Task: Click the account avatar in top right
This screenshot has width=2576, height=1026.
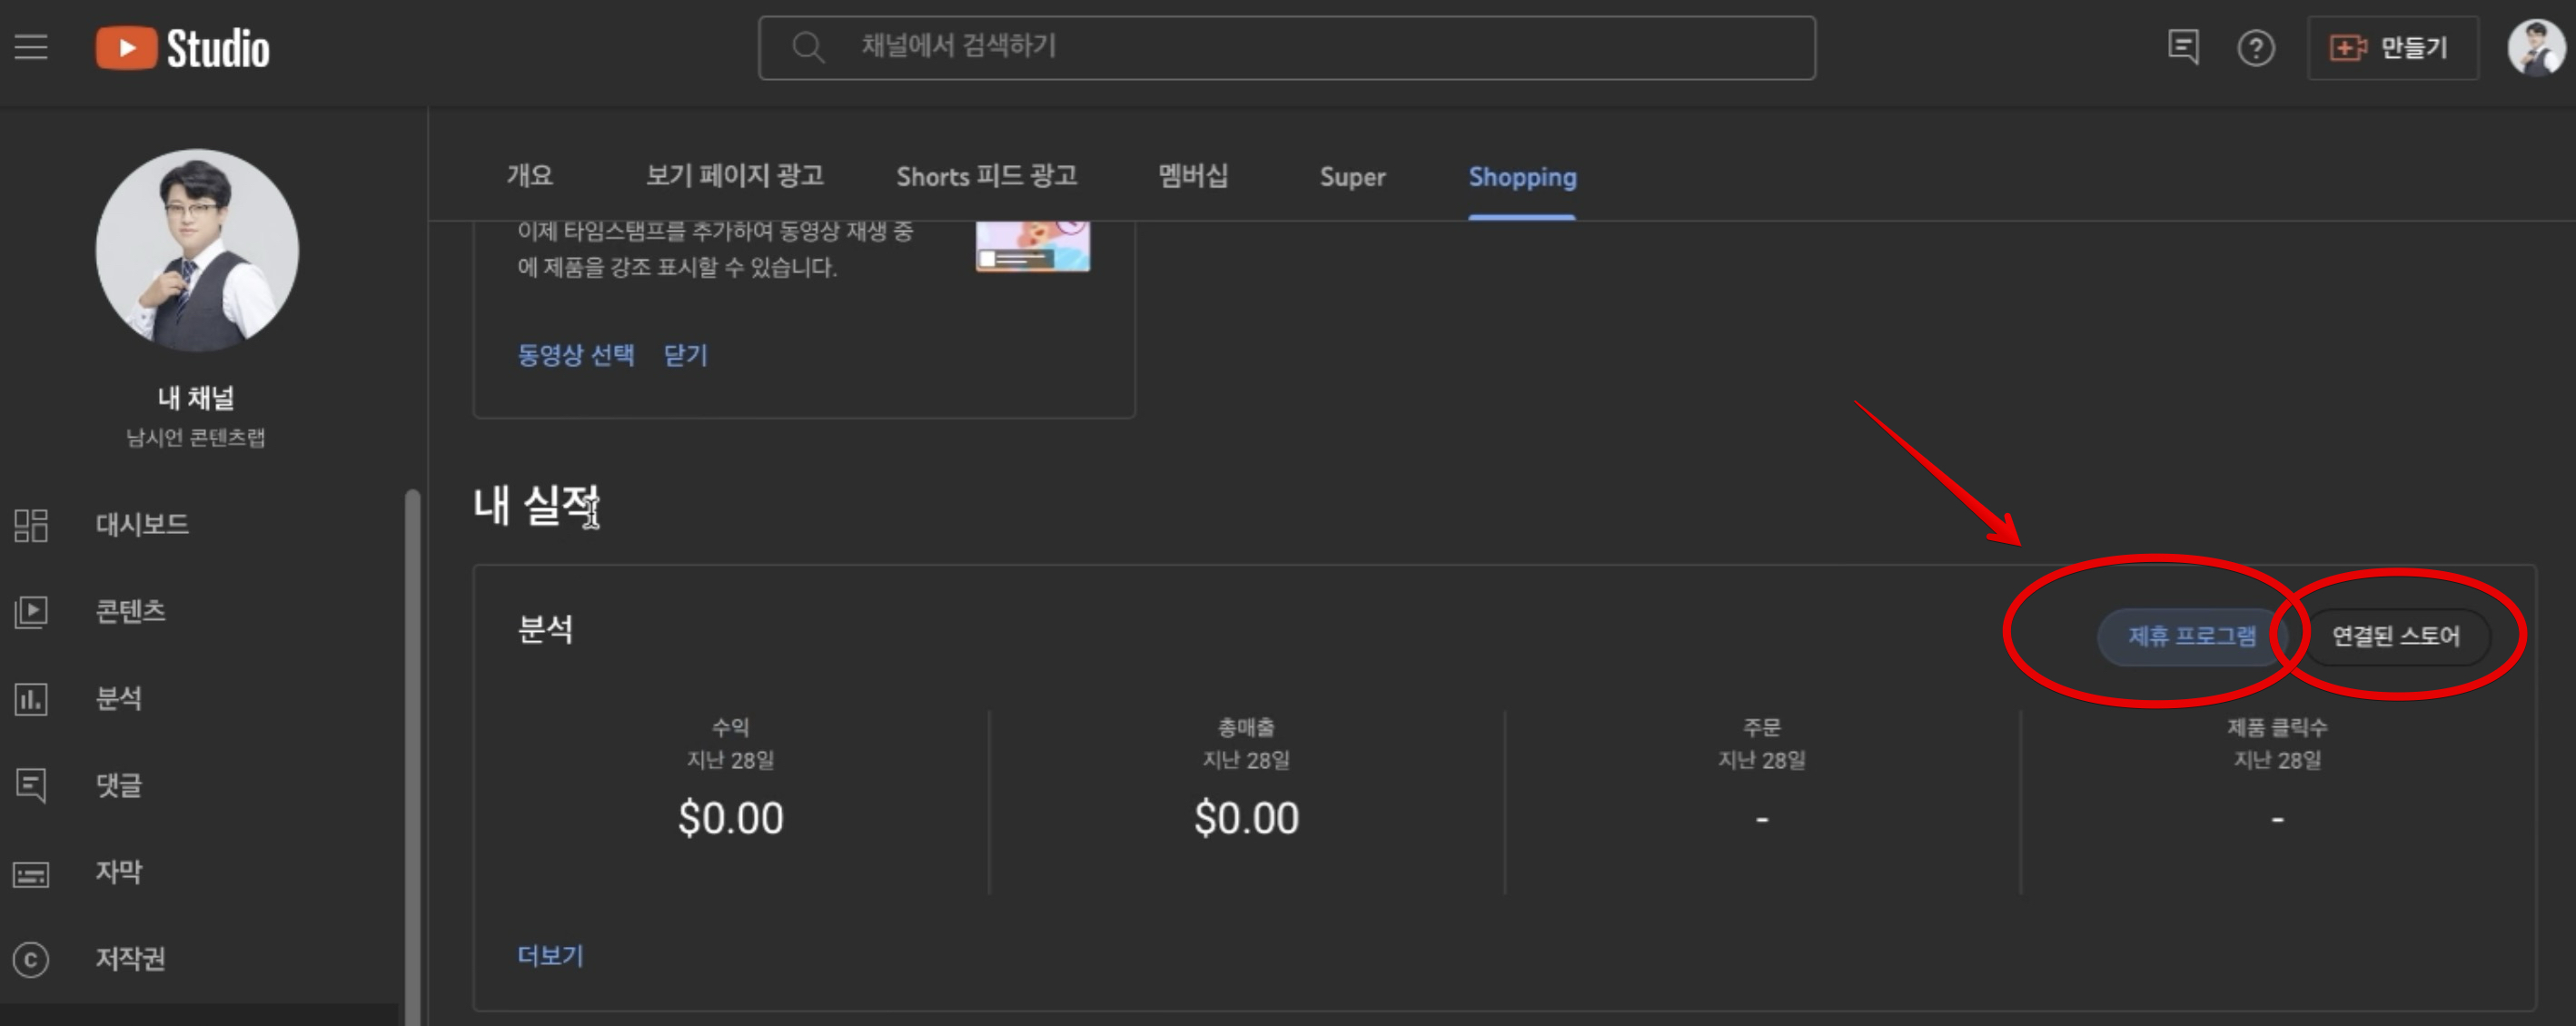Action: click(2535, 47)
